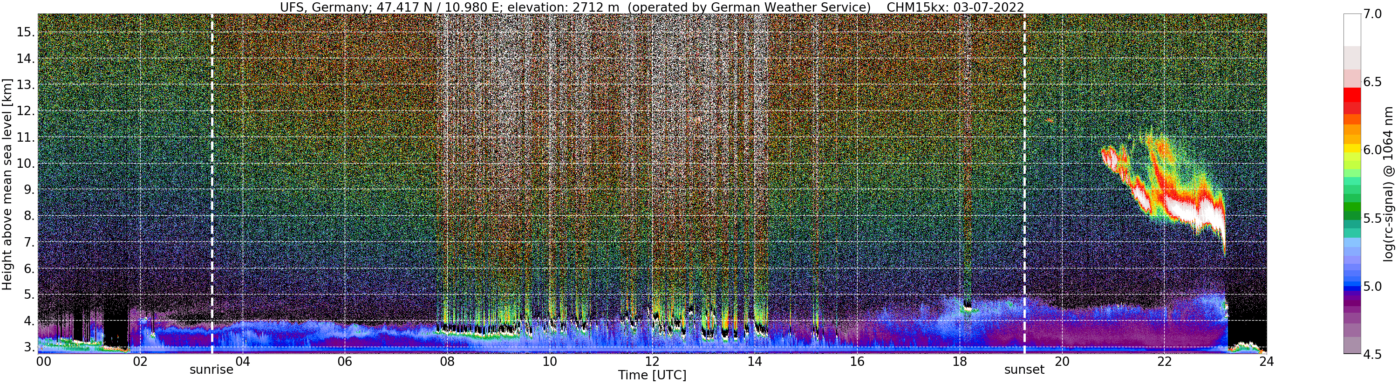Click the colorbar tick label '5.5'

[x=1373, y=218]
